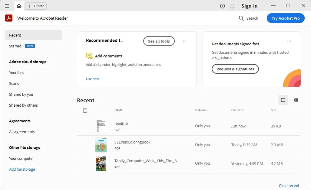Click Sign in
This screenshot has height=190, width=311.
coord(249,6)
